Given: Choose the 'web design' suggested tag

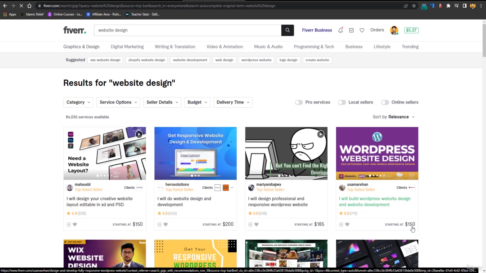Looking at the screenshot, I should pyautogui.click(x=224, y=60).
